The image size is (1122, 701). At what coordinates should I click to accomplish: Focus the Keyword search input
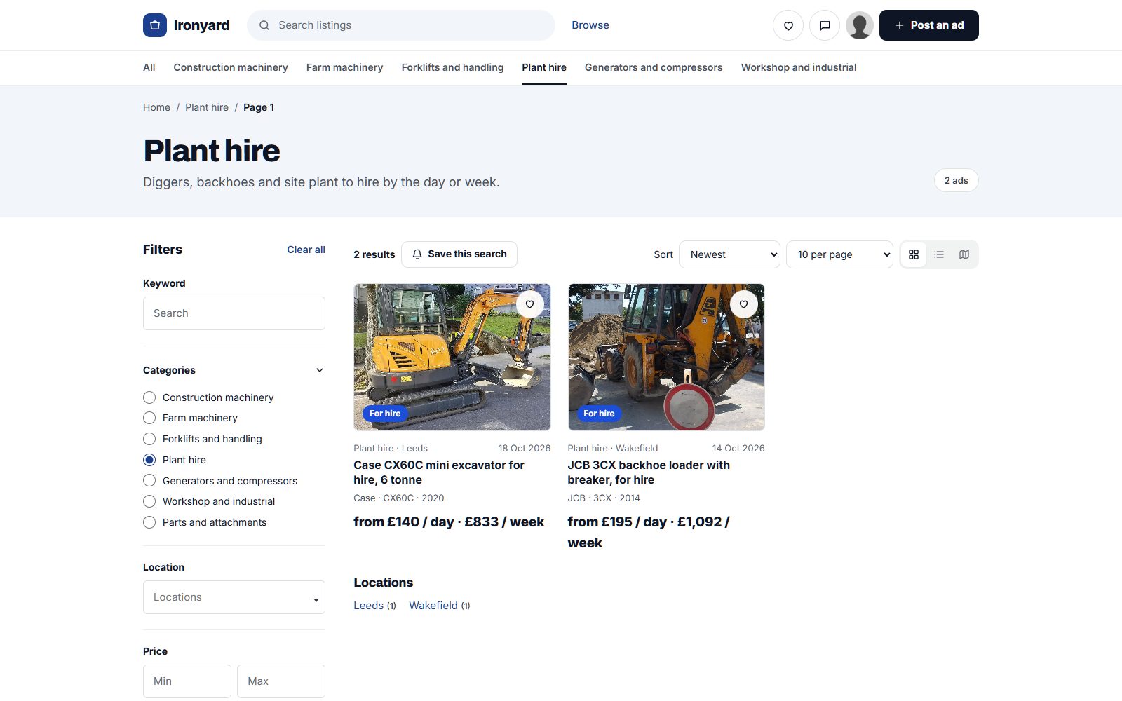click(x=234, y=313)
